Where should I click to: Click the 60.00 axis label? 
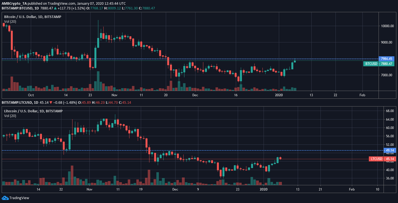click(390, 128)
